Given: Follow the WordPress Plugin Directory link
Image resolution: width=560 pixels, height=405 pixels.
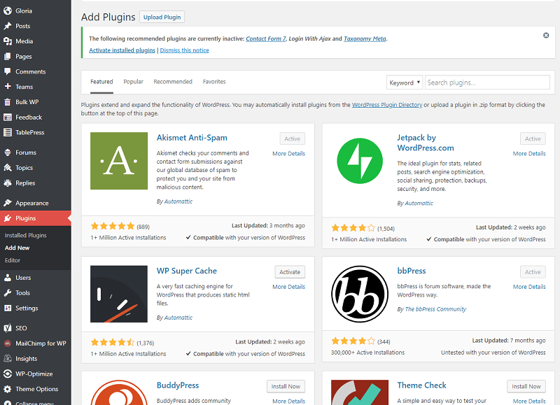Looking at the screenshot, I should (x=387, y=105).
